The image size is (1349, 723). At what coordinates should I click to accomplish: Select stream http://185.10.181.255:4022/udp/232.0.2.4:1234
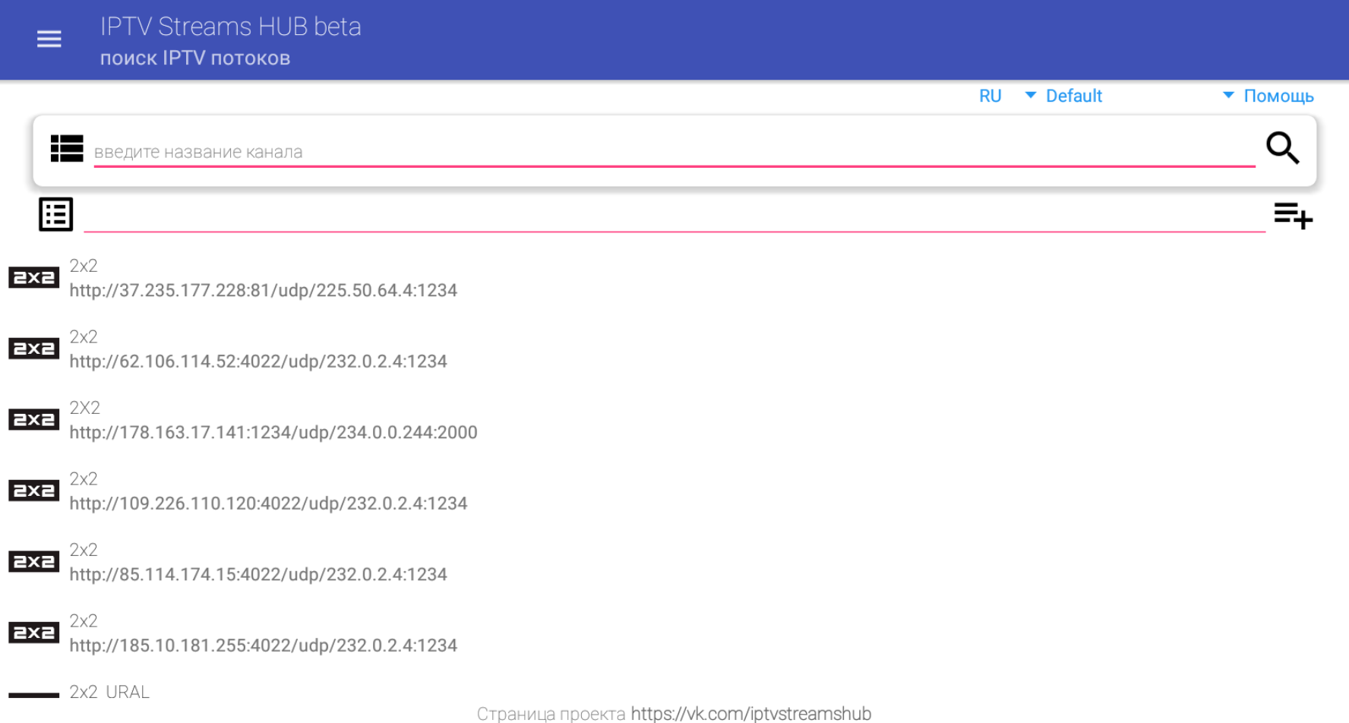click(x=264, y=646)
